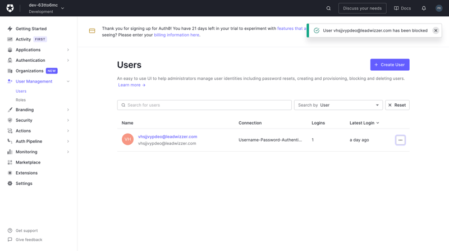
Task: Click the Settings gear icon
Action: tap(10, 184)
